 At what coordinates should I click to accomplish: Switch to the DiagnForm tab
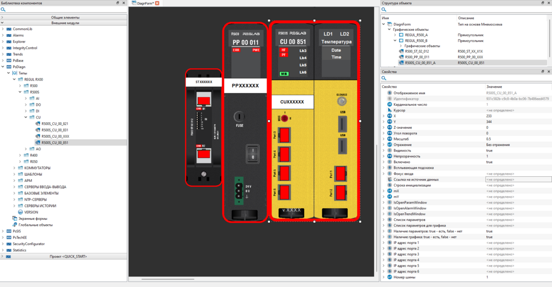pos(145,3)
